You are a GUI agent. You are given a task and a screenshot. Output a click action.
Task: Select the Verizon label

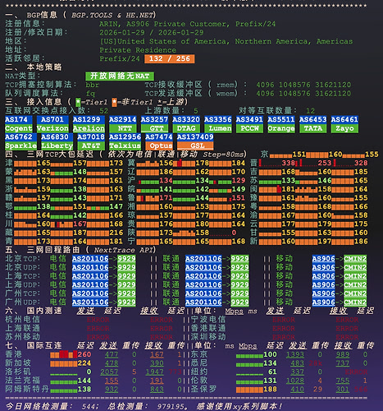pos(52,128)
